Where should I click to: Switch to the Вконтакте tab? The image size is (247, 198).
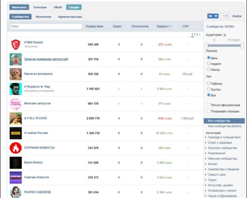(x=19, y=7)
